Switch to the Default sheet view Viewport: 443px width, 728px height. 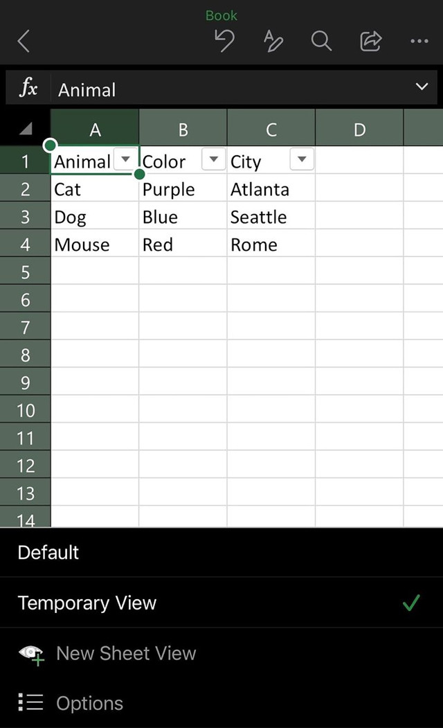pyautogui.click(x=221, y=552)
